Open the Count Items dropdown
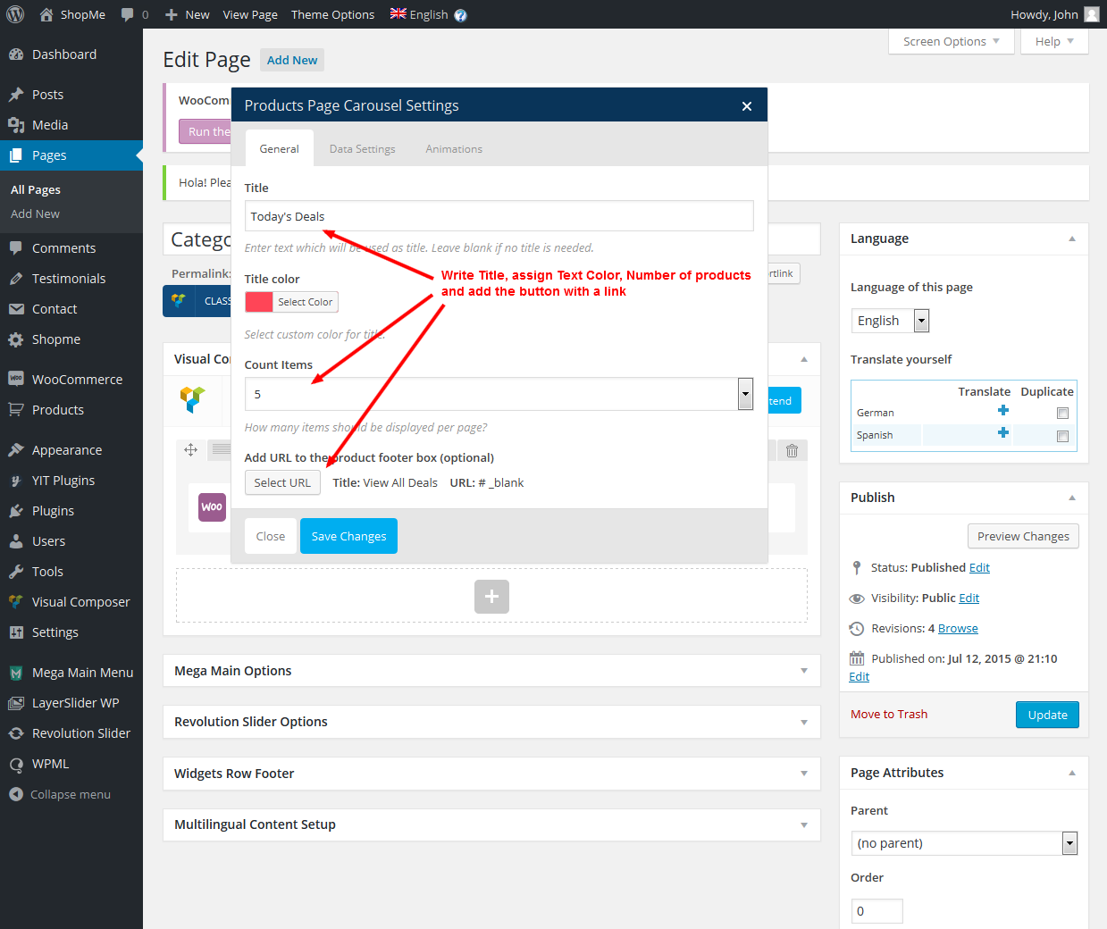Image resolution: width=1107 pixels, height=929 pixels. [745, 394]
